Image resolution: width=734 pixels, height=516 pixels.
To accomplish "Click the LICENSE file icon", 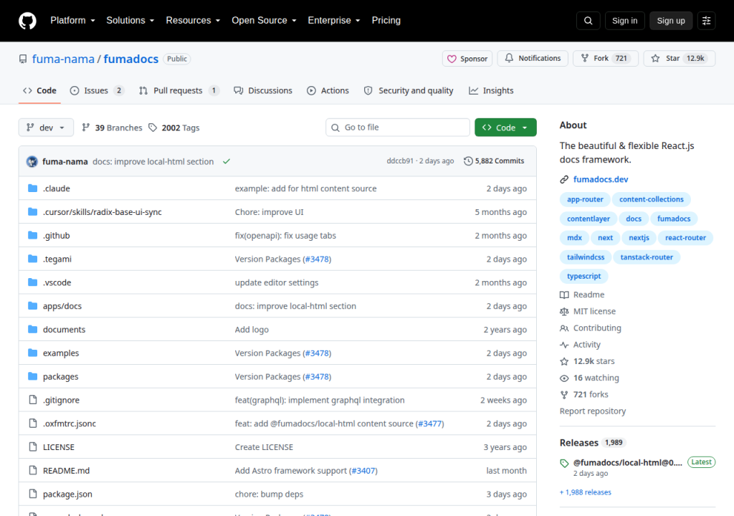I will [x=33, y=446].
